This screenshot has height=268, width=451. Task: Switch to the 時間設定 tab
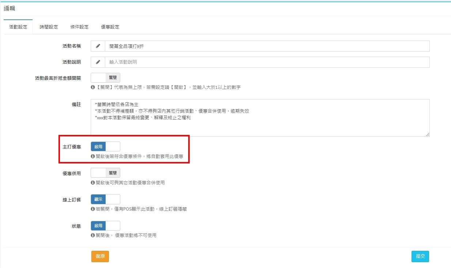pyautogui.click(x=49, y=27)
